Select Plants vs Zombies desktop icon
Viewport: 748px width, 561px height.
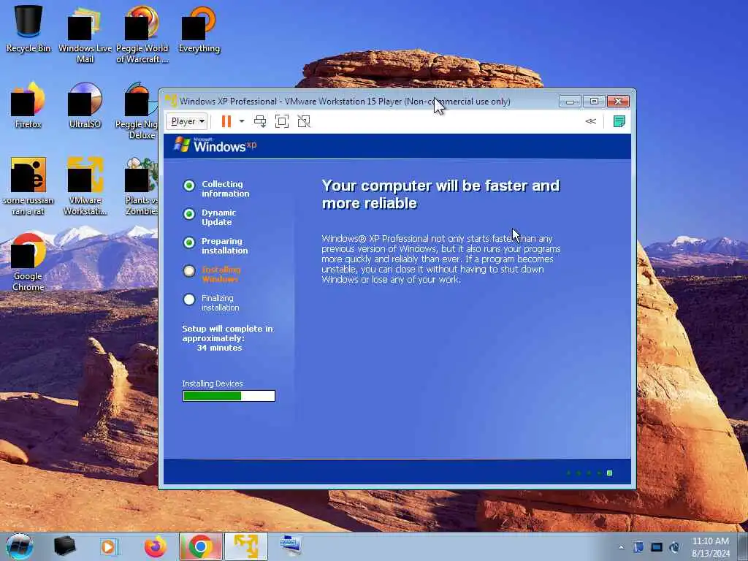[141, 186]
